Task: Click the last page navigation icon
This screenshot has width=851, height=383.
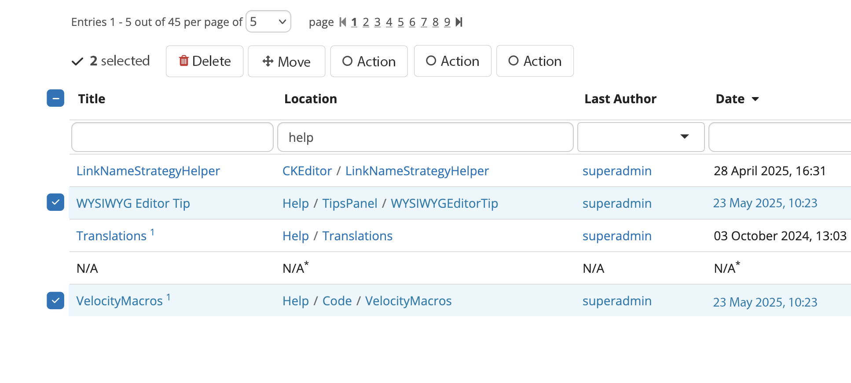Action: pos(459,22)
